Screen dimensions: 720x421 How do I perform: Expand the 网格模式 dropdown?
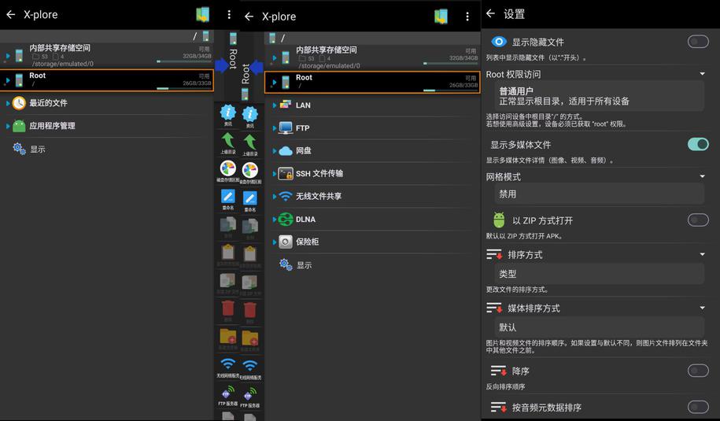(702, 176)
